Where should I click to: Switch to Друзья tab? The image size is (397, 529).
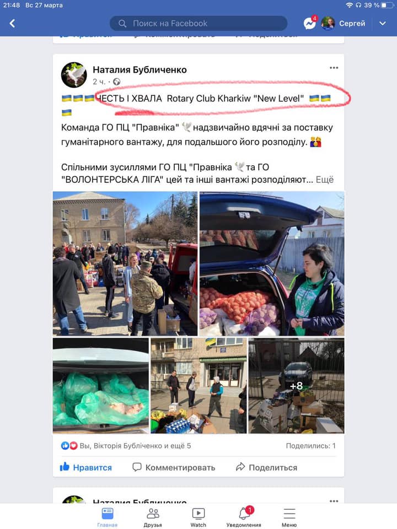coord(153,517)
